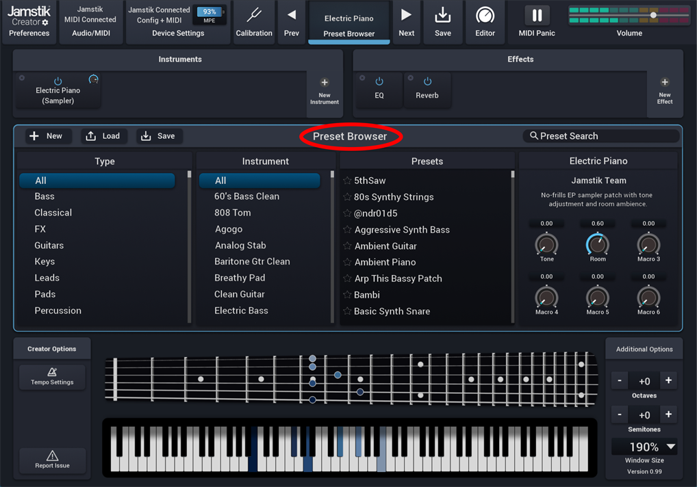The width and height of the screenshot is (697, 487).
Task: Toggle Reverb effect power
Action: (x=427, y=81)
